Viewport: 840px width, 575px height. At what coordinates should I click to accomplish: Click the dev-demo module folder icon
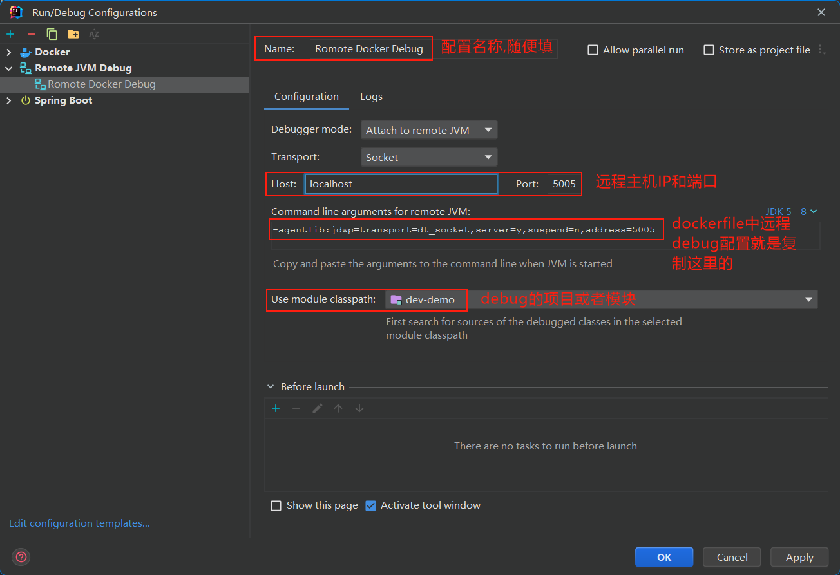click(396, 299)
